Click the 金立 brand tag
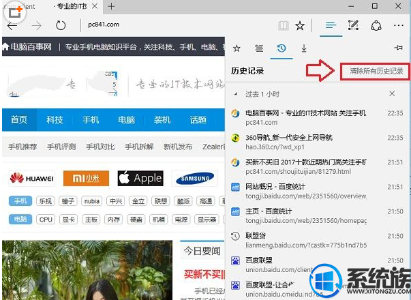 138,201
